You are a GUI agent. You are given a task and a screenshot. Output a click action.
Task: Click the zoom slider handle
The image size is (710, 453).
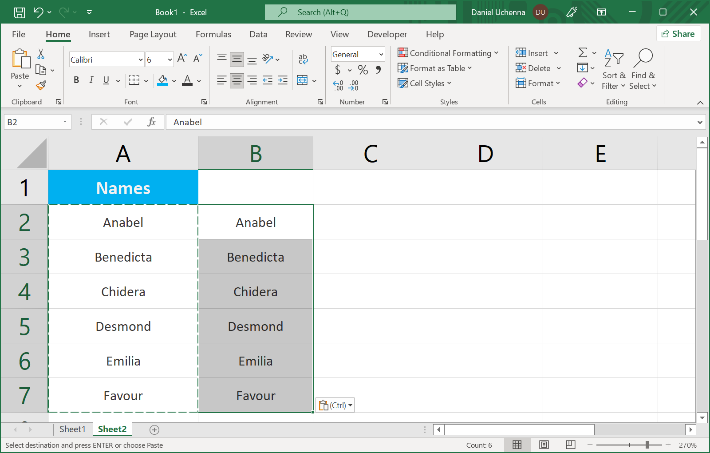coord(647,445)
